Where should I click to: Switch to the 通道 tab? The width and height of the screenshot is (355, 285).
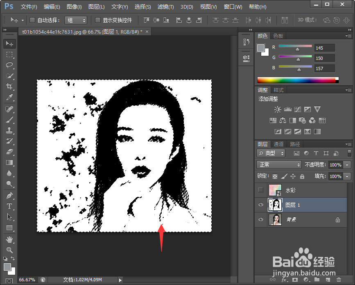click(278, 144)
